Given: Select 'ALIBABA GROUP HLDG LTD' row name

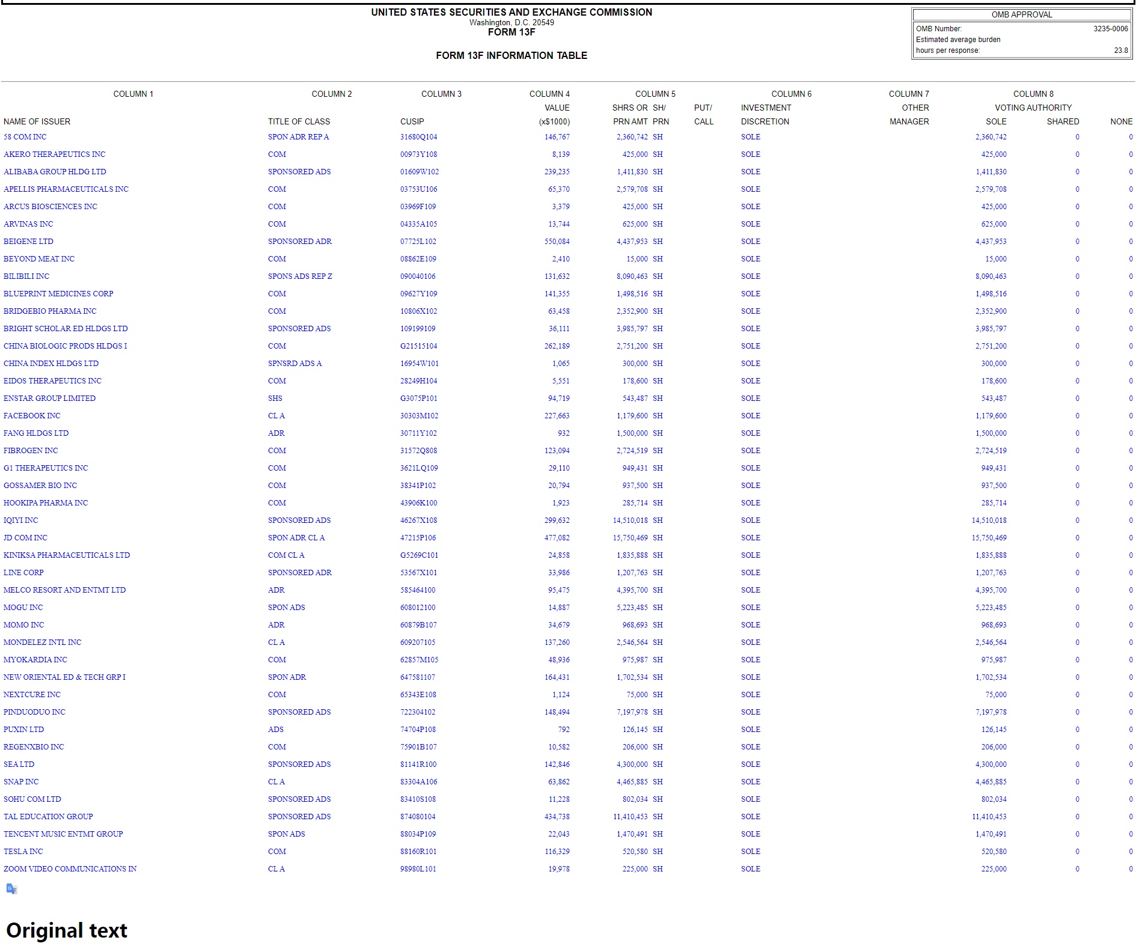Looking at the screenshot, I should 55,172.
